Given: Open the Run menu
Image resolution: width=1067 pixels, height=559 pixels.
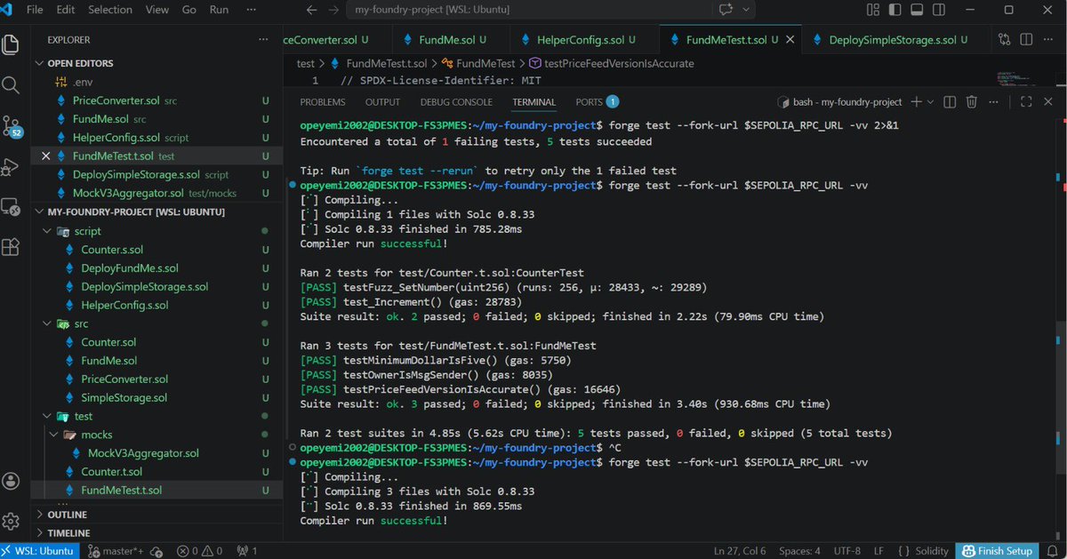Looking at the screenshot, I should click(218, 10).
